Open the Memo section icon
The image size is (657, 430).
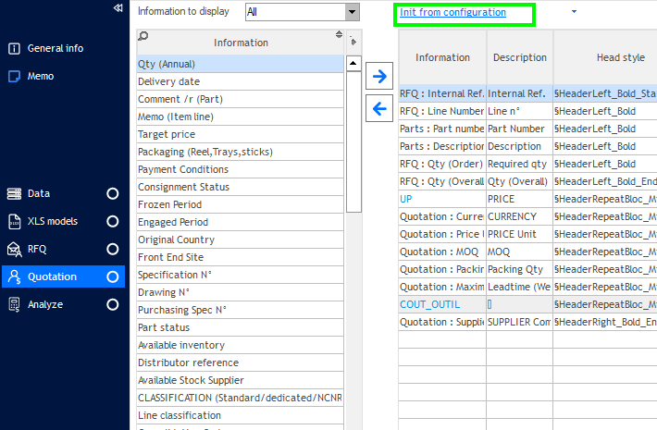(14, 76)
